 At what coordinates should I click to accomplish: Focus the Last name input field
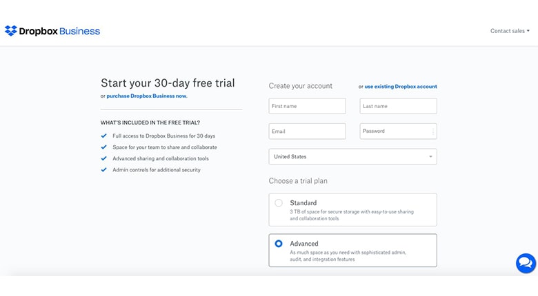point(399,106)
